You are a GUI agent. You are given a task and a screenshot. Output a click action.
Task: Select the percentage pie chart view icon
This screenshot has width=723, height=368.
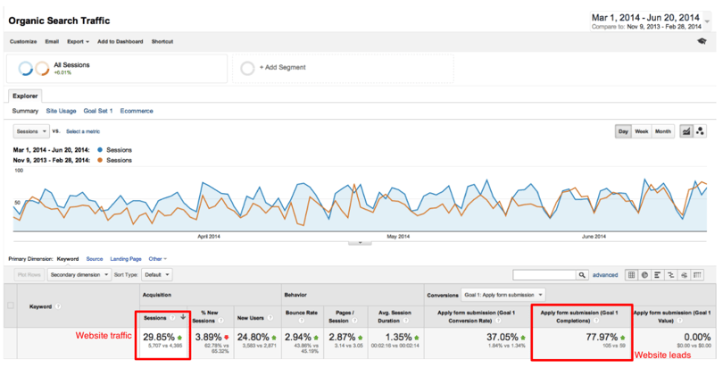644,275
